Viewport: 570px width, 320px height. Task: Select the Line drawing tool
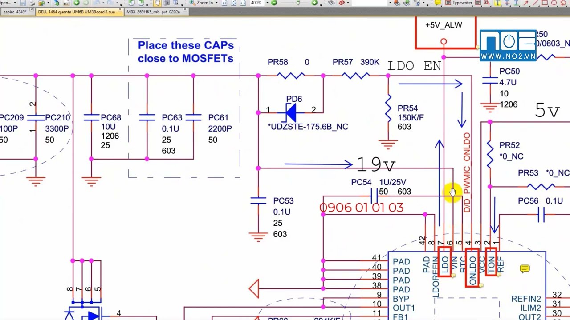535,3
